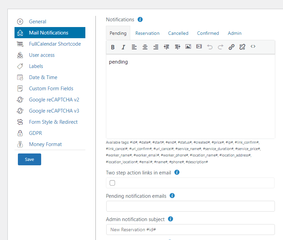Enable two step action links checkbox
283x240 pixels.
(x=112, y=183)
